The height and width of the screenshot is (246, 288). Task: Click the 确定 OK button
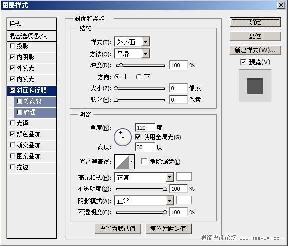(x=255, y=22)
